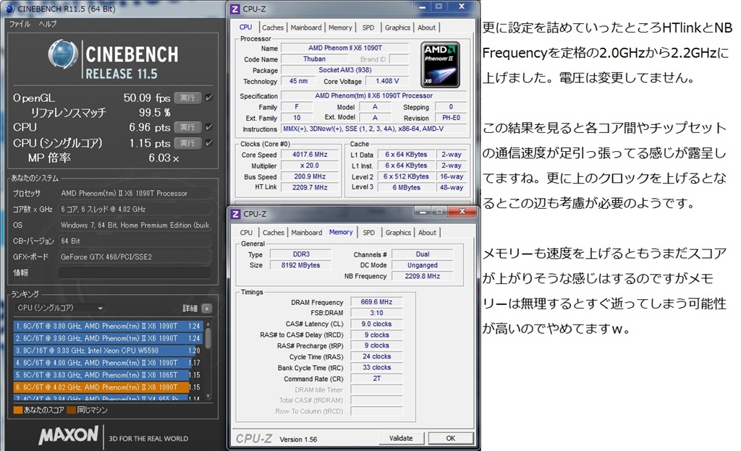741x451 pixels.
Task: Click the CPU-Z icon in upper window title
Action: tap(235, 9)
